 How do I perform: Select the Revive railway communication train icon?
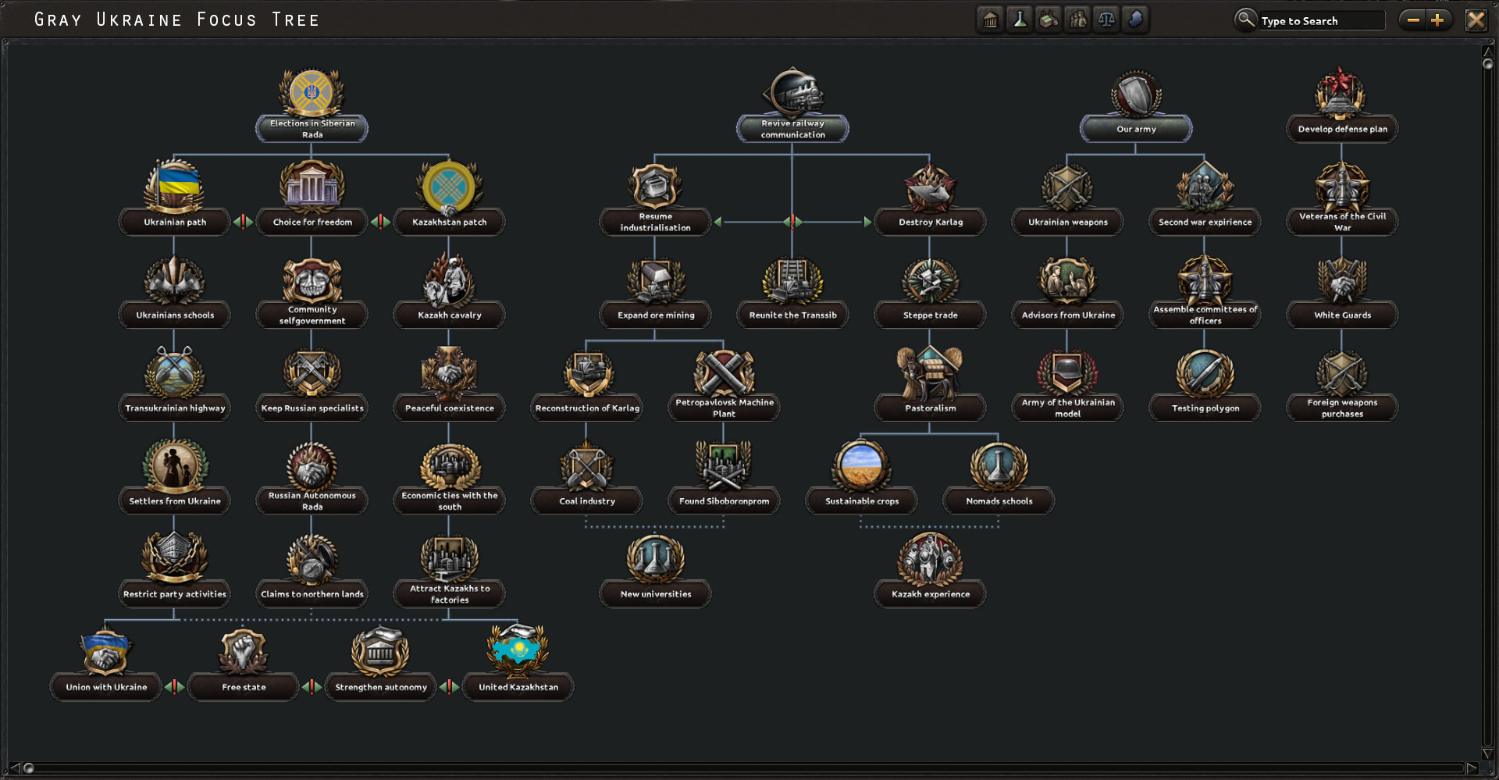click(x=792, y=92)
